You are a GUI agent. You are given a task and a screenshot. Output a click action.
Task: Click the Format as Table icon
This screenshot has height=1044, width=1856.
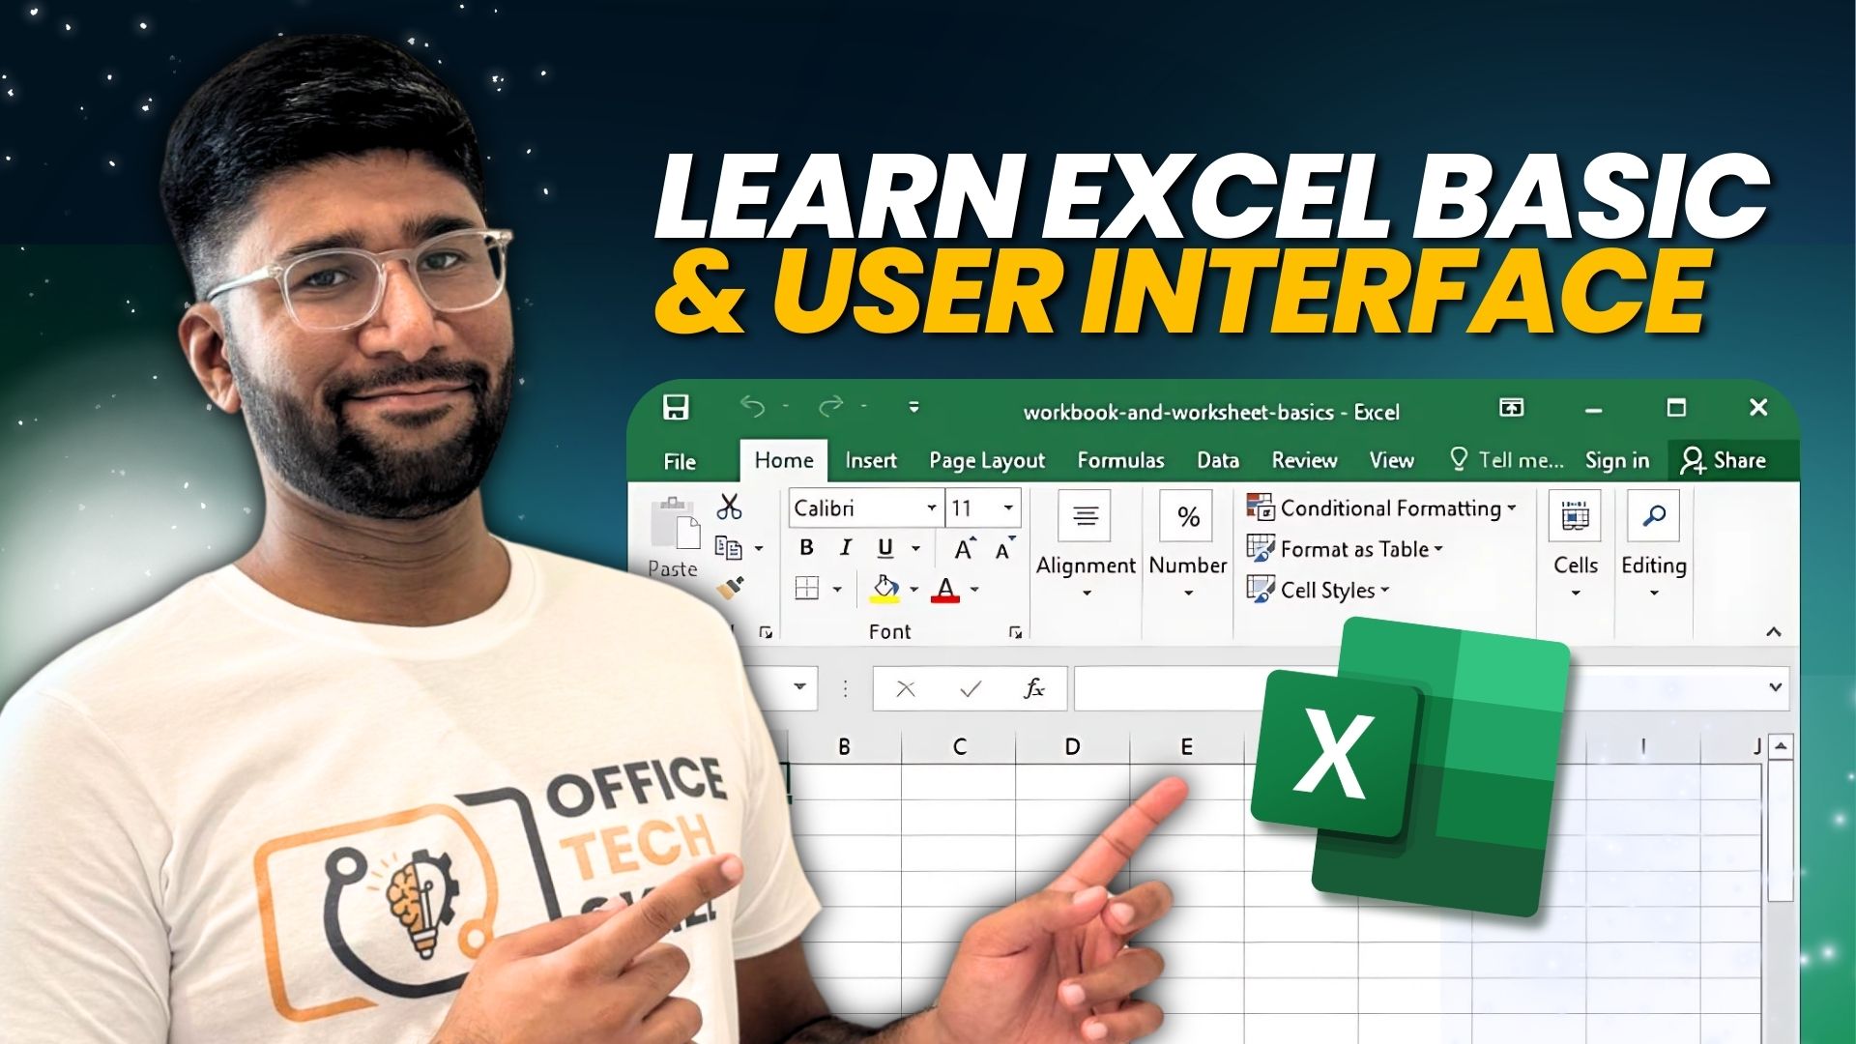click(x=1259, y=548)
